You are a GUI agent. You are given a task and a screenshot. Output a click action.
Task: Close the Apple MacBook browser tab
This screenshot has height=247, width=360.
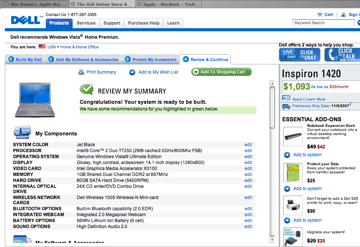tap(139, 4)
